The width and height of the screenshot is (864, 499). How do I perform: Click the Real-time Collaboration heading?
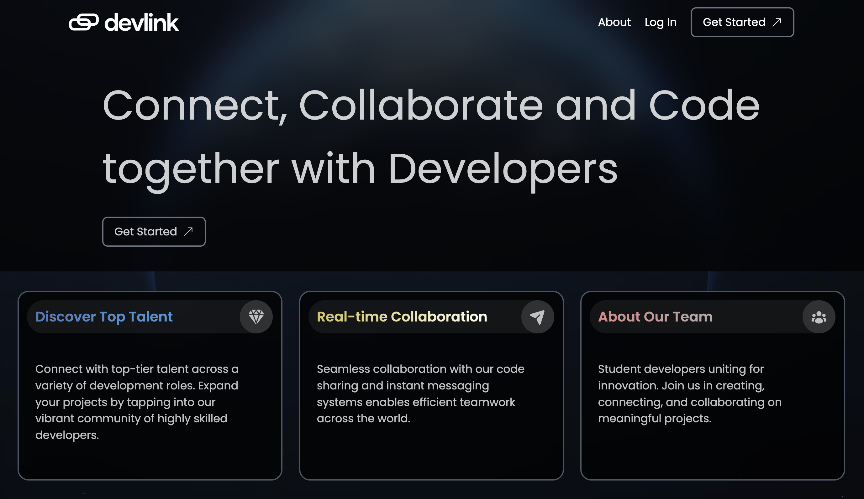(402, 316)
